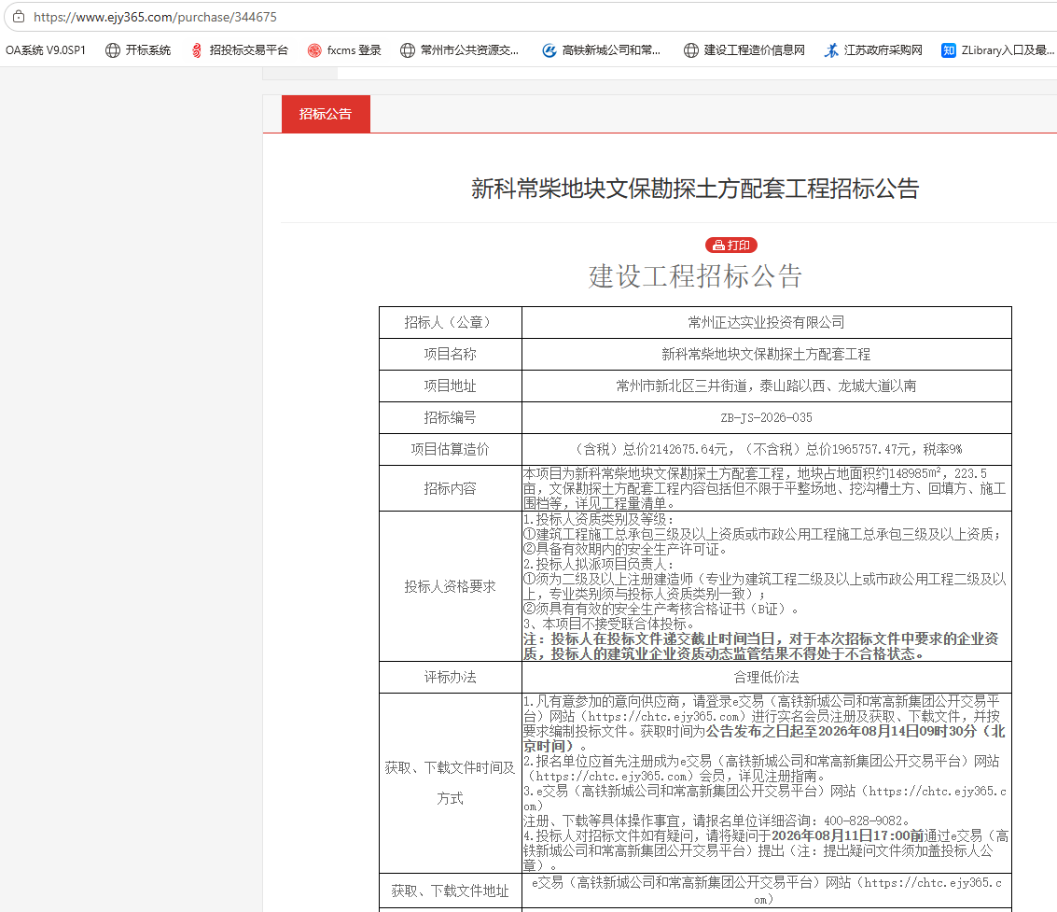
Task: Click the 新科常柴地块文保勘探土方配套工程 table cell
Action: 767,354
